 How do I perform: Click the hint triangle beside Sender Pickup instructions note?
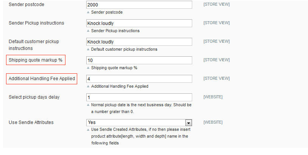(x=89, y=31)
